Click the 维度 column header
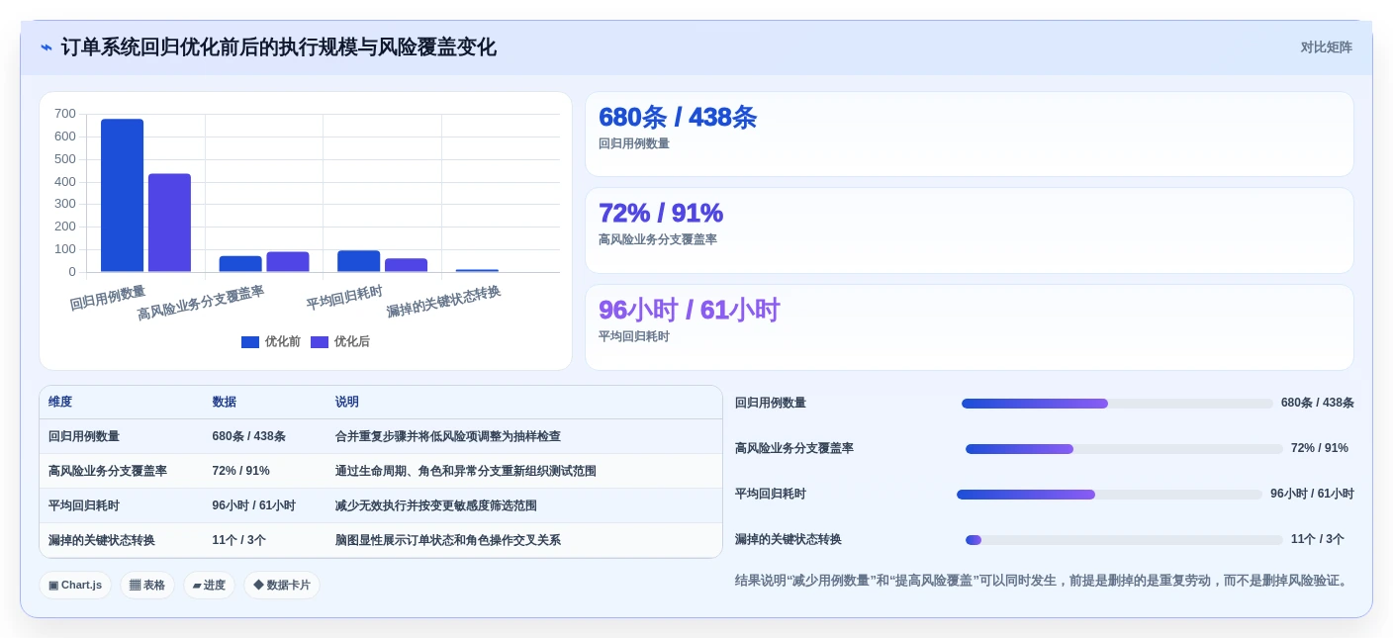1393x638 pixels. point(60,402)
